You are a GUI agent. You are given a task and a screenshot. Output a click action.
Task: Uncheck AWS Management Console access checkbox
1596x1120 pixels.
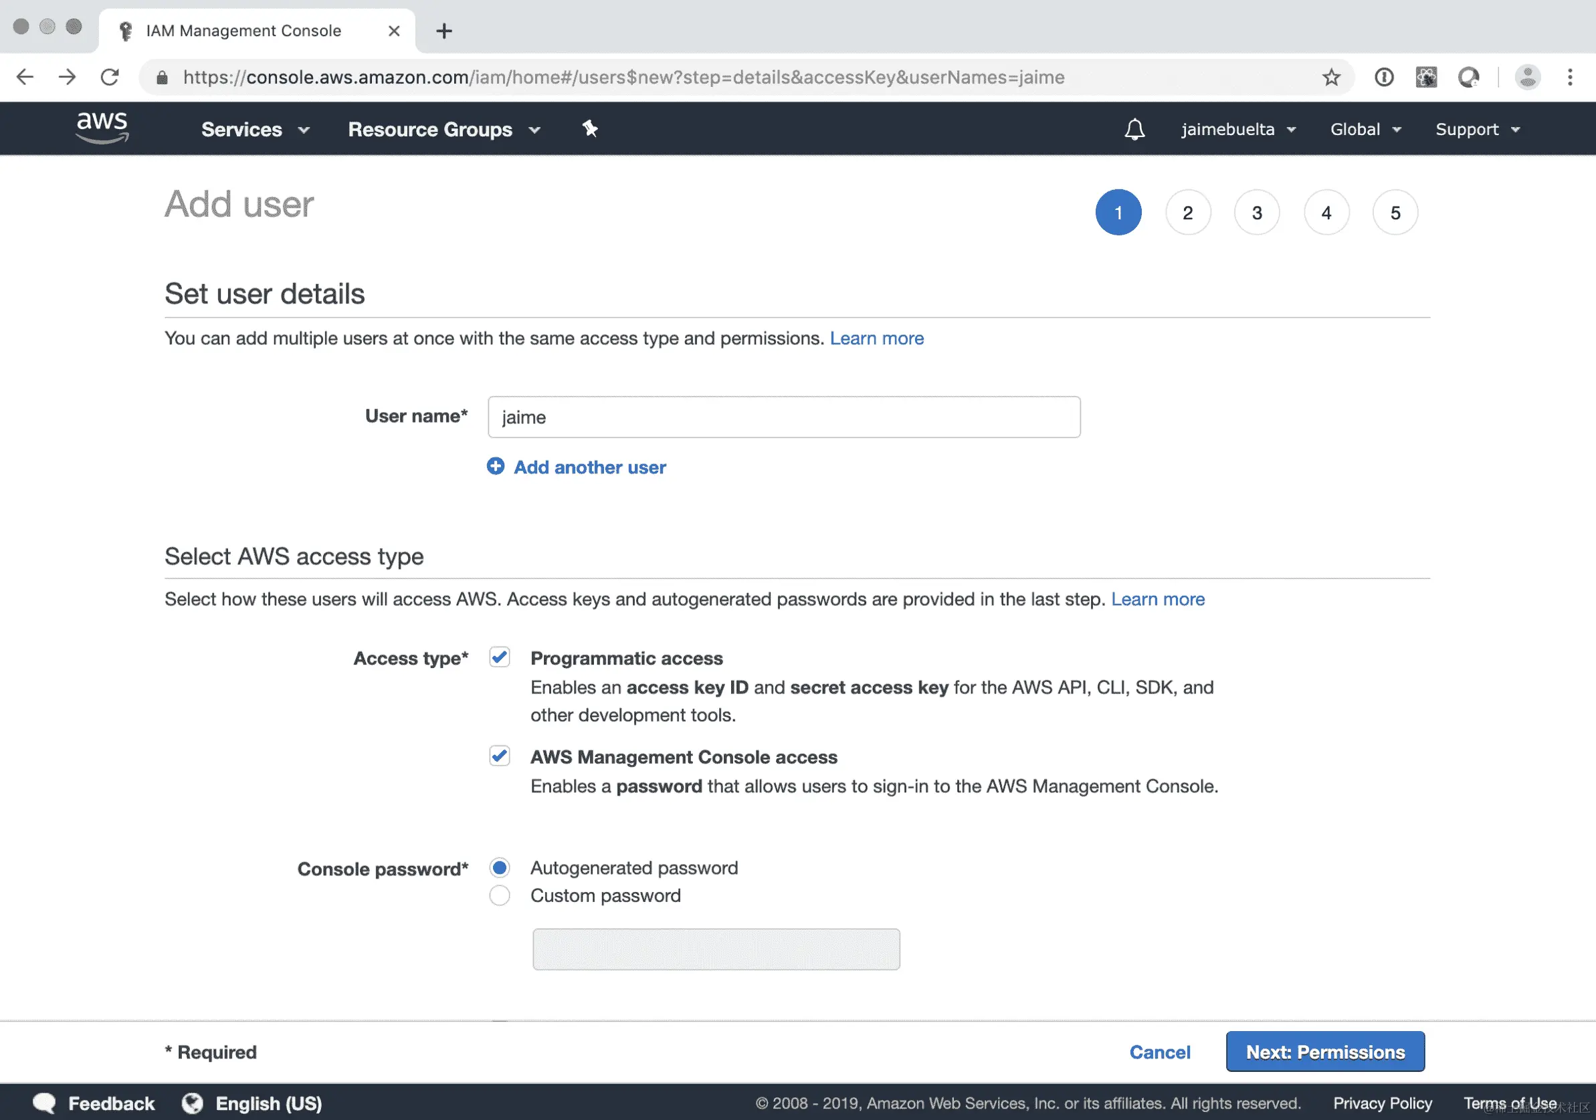499,755
